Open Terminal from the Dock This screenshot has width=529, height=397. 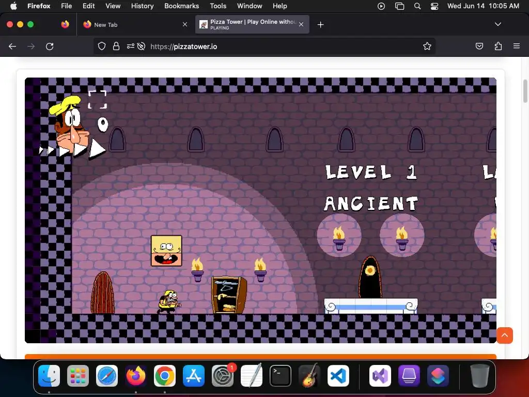point(281,376)
